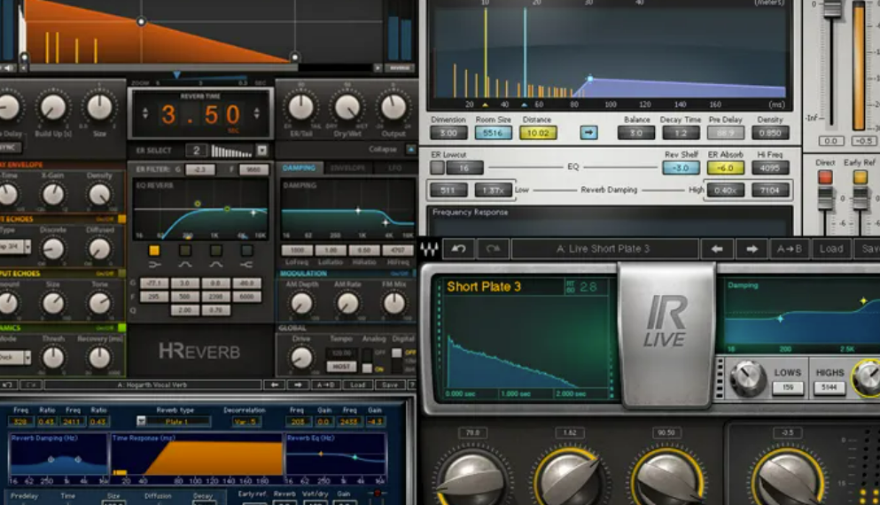
Task: Click the Distance value 10.02
Action: point(538,133)
